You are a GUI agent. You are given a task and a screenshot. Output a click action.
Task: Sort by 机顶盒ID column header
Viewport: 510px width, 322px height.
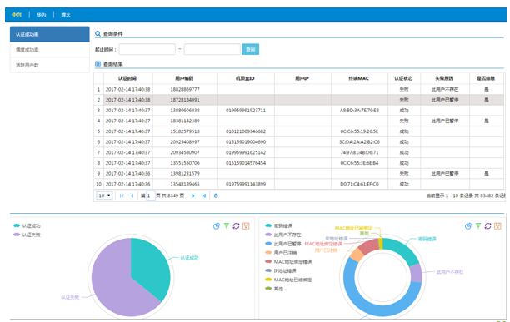pos(246,78)
